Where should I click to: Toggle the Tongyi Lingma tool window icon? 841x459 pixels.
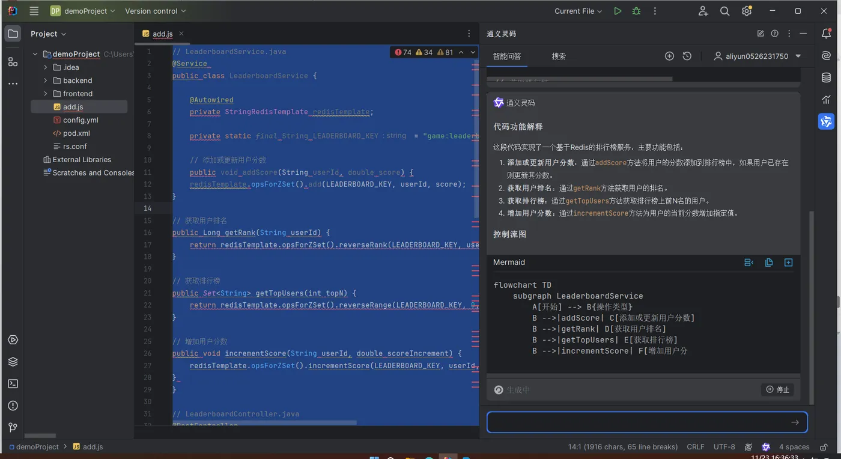click(827, 121)
